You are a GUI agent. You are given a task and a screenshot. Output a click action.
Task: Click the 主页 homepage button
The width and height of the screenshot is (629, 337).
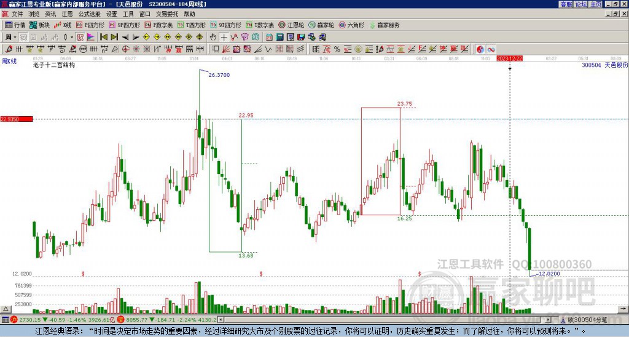[595, 4]
